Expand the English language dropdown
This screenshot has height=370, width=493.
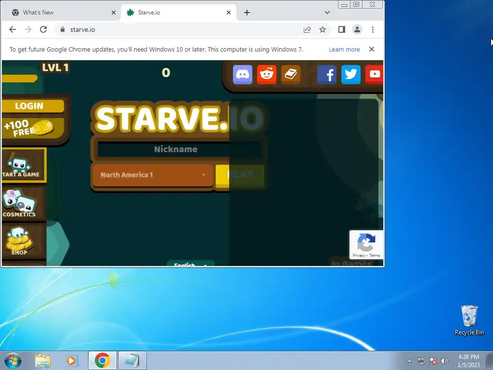191,264
